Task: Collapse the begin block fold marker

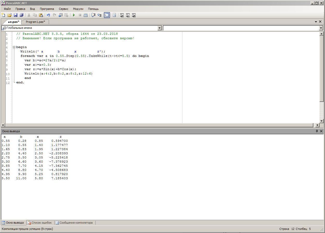Action: (14, 47)
